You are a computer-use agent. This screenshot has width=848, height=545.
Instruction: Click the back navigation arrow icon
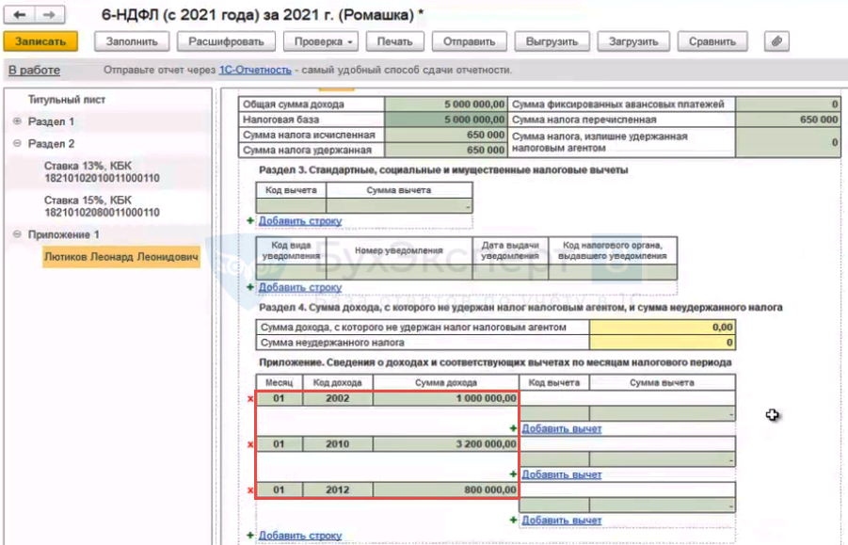tap(19, 15)
